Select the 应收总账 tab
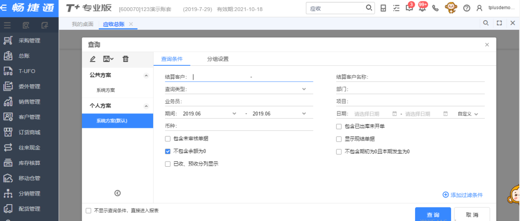Image resolution: width=520 pixels, height=221 pixels. pos(114,24)
